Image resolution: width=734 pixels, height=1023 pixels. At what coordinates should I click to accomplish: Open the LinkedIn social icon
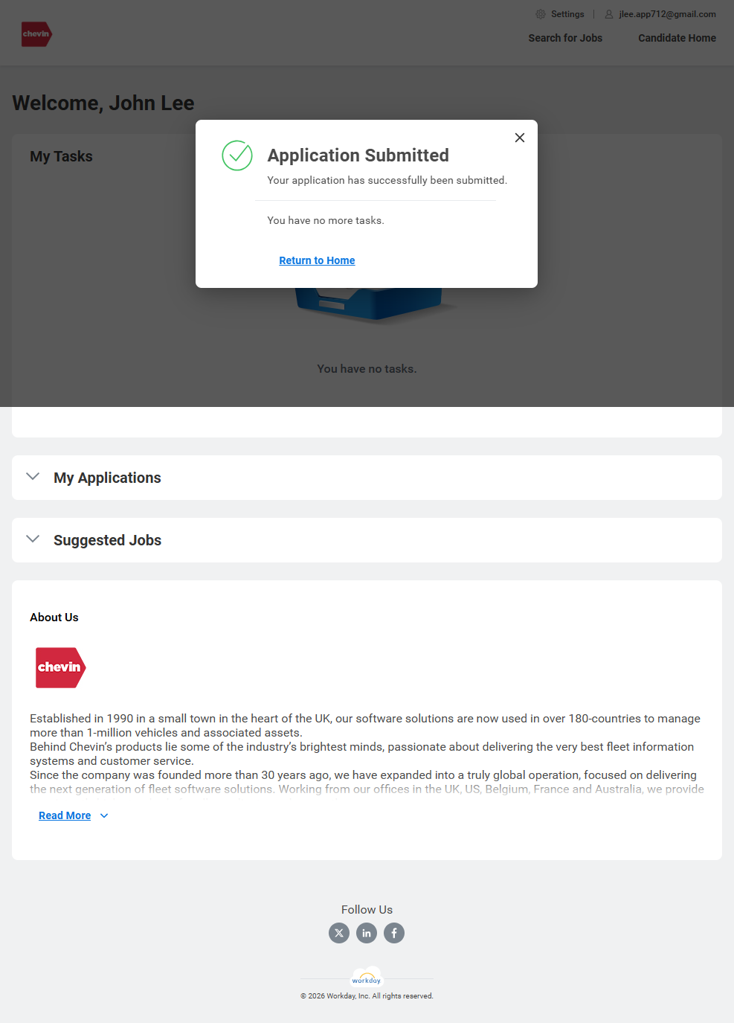coord(367,933)
